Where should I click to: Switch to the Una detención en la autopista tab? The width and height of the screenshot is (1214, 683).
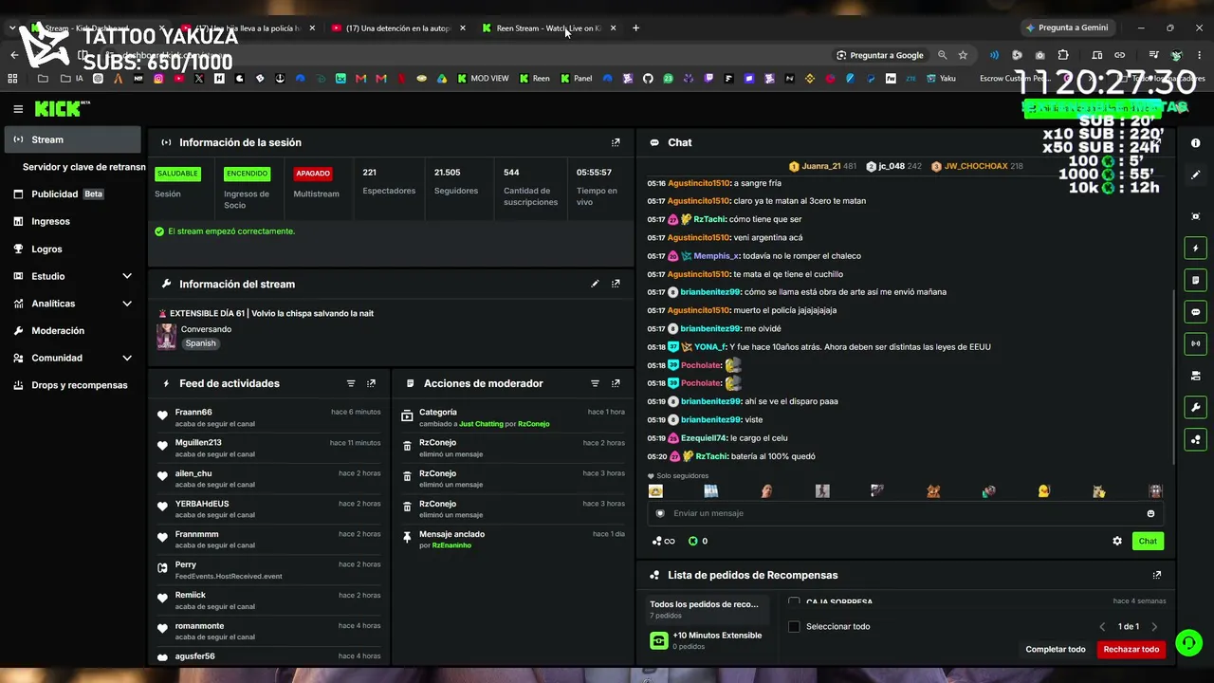[x=399, y=28]
